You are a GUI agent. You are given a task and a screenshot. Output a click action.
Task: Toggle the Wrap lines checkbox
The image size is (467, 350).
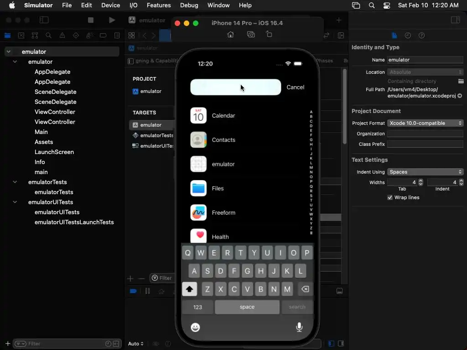tap(390, 197)
